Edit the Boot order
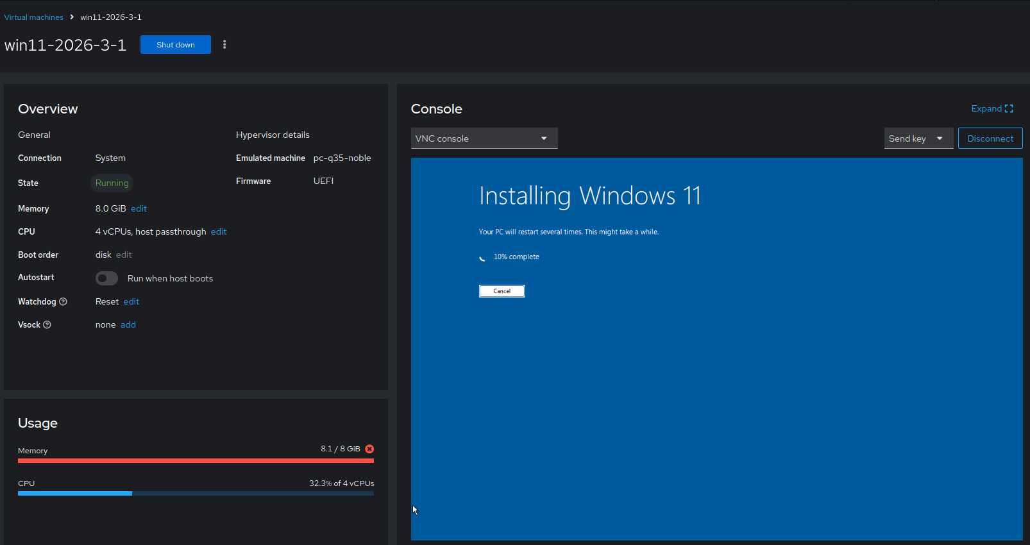1030x545 pixels. pyautogui.click(x=124, y=255)
